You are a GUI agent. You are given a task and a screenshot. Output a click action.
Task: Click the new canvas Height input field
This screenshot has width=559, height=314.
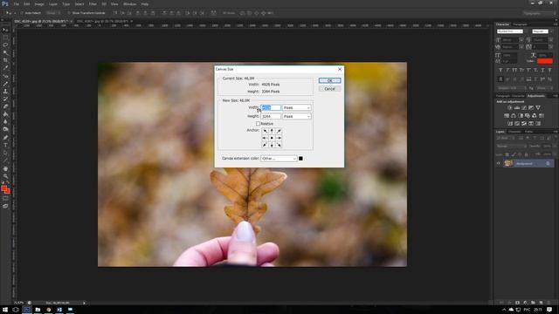point(271,116)
